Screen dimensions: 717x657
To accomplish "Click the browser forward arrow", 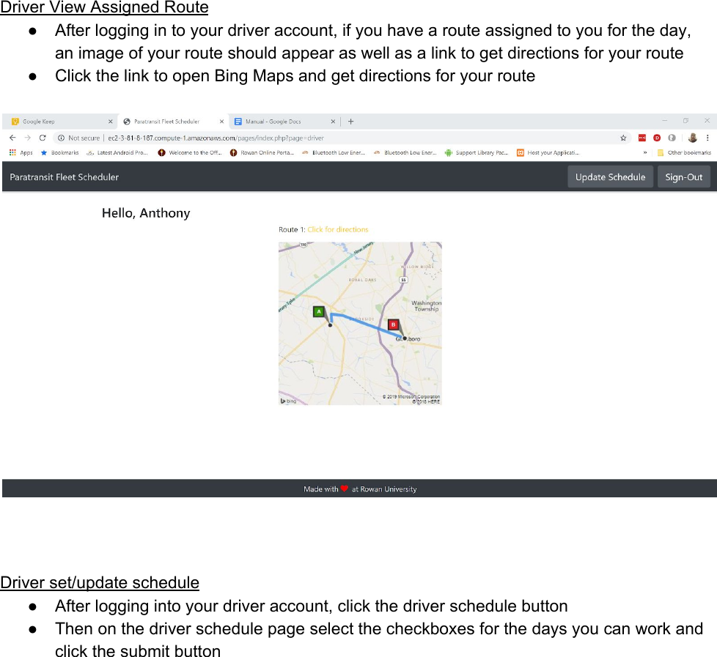I will point(27,138).
